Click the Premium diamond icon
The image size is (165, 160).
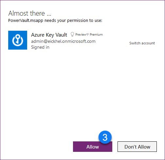[x=87, y=35]
